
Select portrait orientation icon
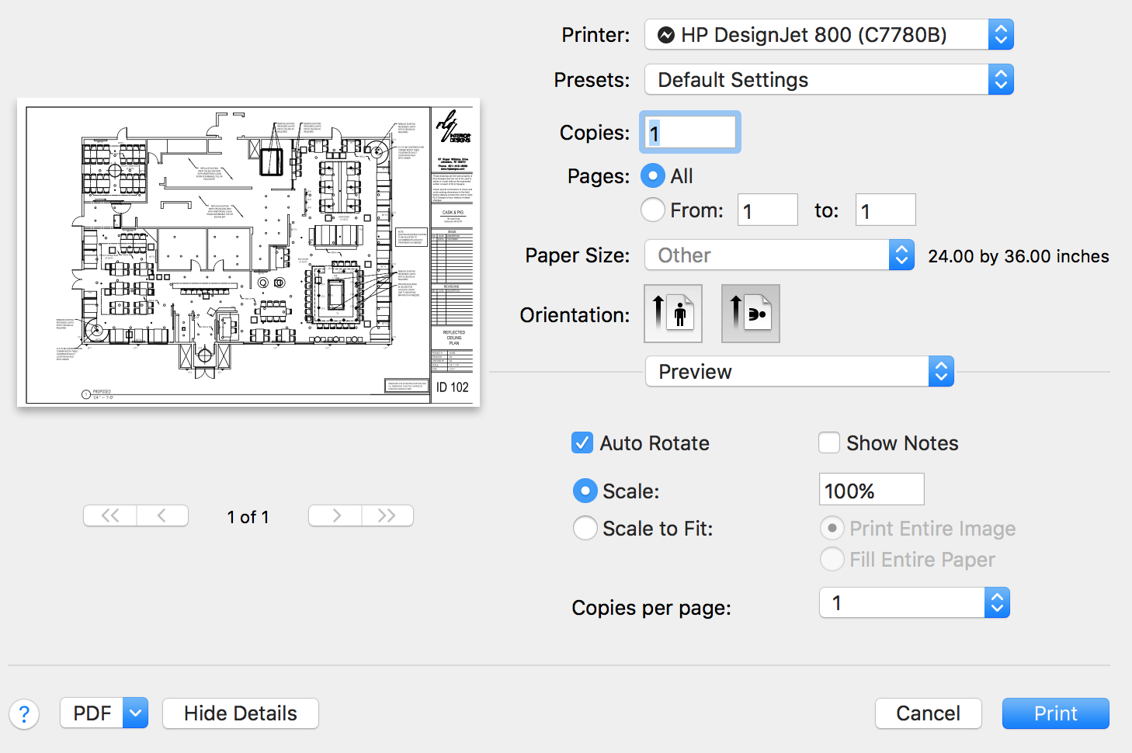(x=673, y=314)
